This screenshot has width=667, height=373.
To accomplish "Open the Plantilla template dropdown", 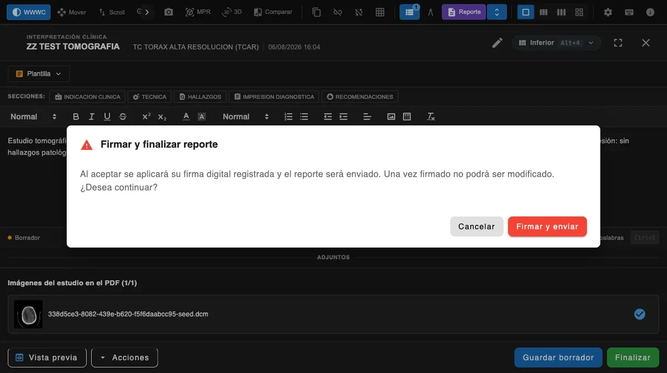I will (x=39, y=73).
